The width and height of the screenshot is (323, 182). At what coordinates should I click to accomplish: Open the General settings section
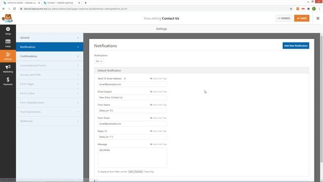pyautogui.click(x=49, y=38)
